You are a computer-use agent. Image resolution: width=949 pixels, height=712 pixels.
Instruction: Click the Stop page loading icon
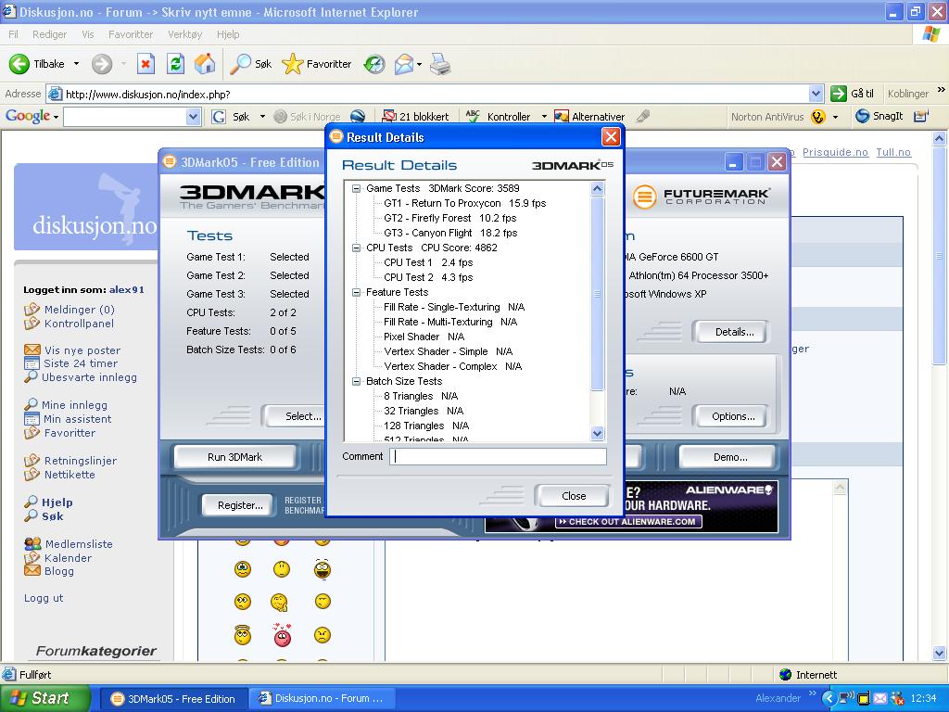[146, 64]
